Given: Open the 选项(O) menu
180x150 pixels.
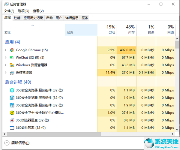Looking at the screenshot, I should tap(23, 11).
